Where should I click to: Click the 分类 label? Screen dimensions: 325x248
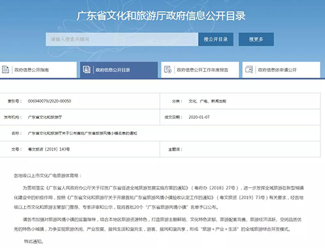[x=177, y=101]
